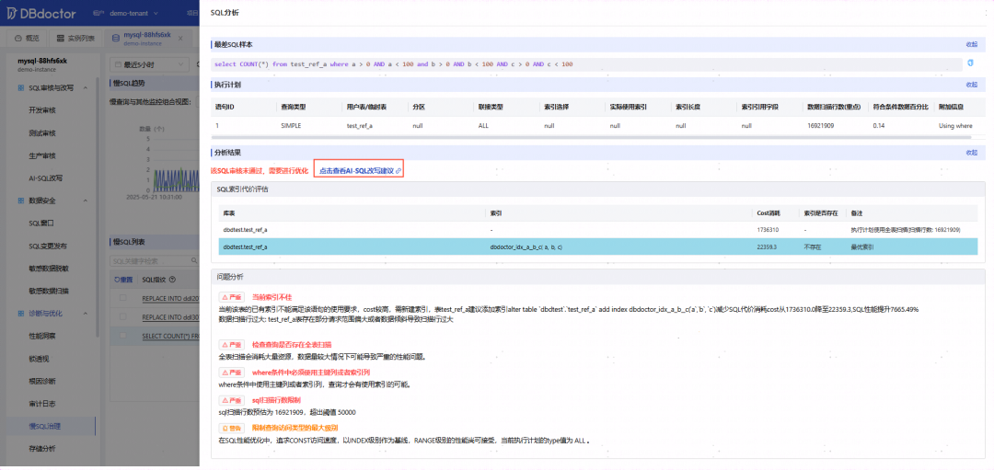This screenshot has width=994, height=470.
Task: Open 敏感数据脱敏 in the sidebar
Action: (48, 268)
